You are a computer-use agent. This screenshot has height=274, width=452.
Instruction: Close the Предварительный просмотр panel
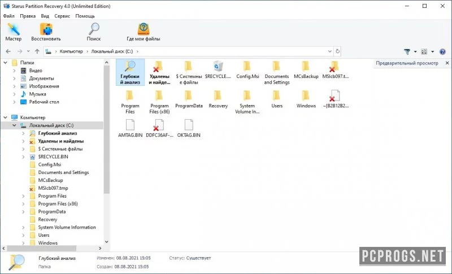pyautogui.click(x=447, y=63)
